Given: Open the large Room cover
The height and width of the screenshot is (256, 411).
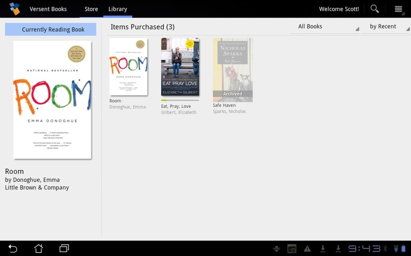Looking at the screenshot, I should coord(52,100).
